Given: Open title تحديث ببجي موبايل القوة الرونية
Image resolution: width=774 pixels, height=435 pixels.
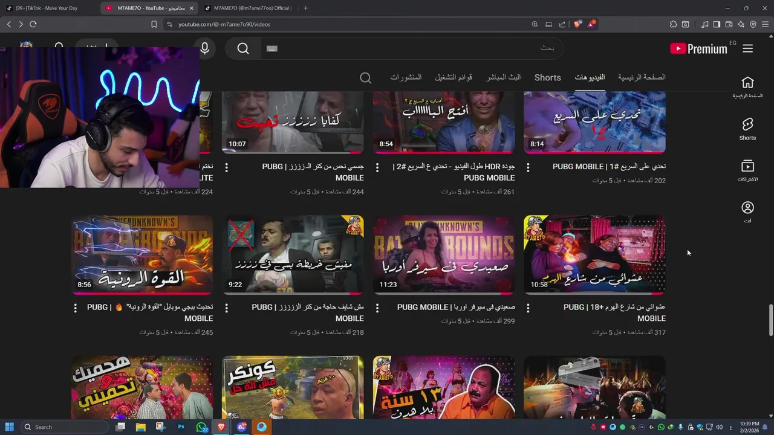Looking at the screenshot, I should coord(150,313).
